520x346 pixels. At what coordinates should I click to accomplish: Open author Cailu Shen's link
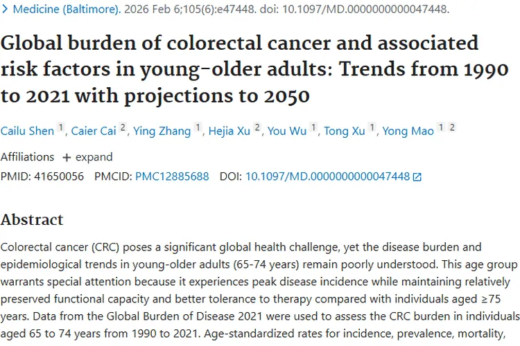coord(26,130)
